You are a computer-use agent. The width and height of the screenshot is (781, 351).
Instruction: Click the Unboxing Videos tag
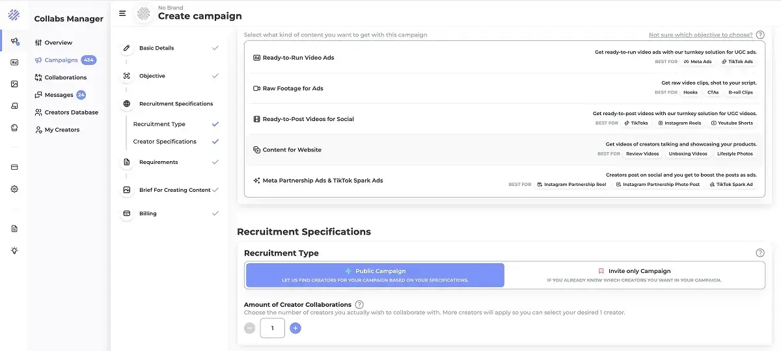(x=688, y=154)
